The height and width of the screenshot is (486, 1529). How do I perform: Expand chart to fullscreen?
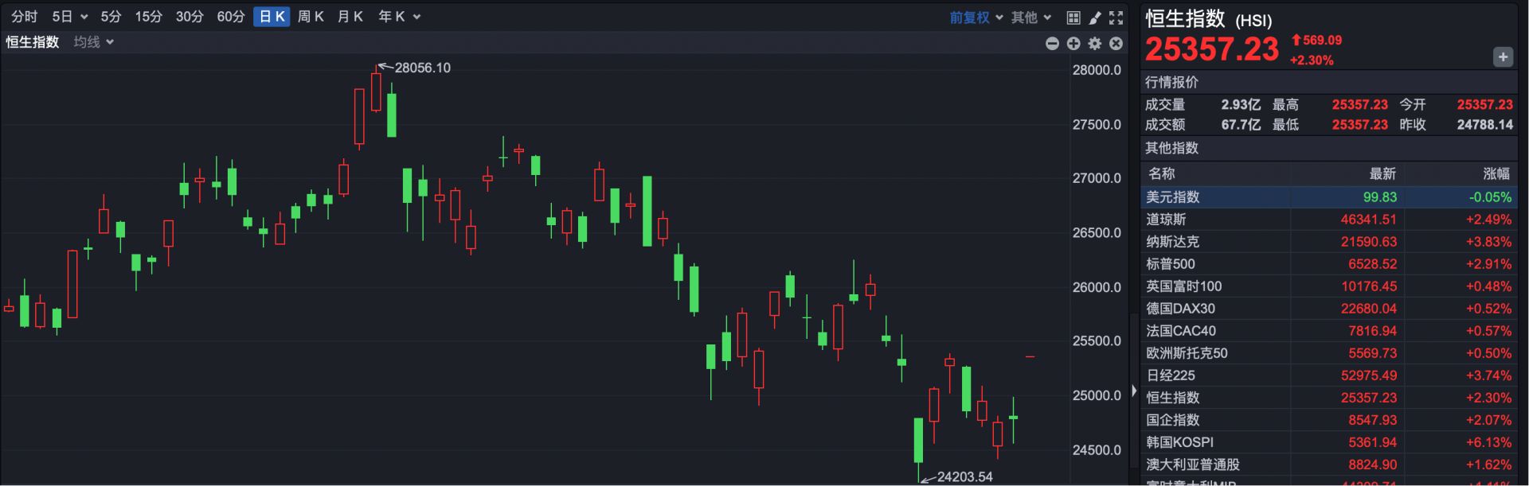pyautogui.click(x=1116, y=17)
